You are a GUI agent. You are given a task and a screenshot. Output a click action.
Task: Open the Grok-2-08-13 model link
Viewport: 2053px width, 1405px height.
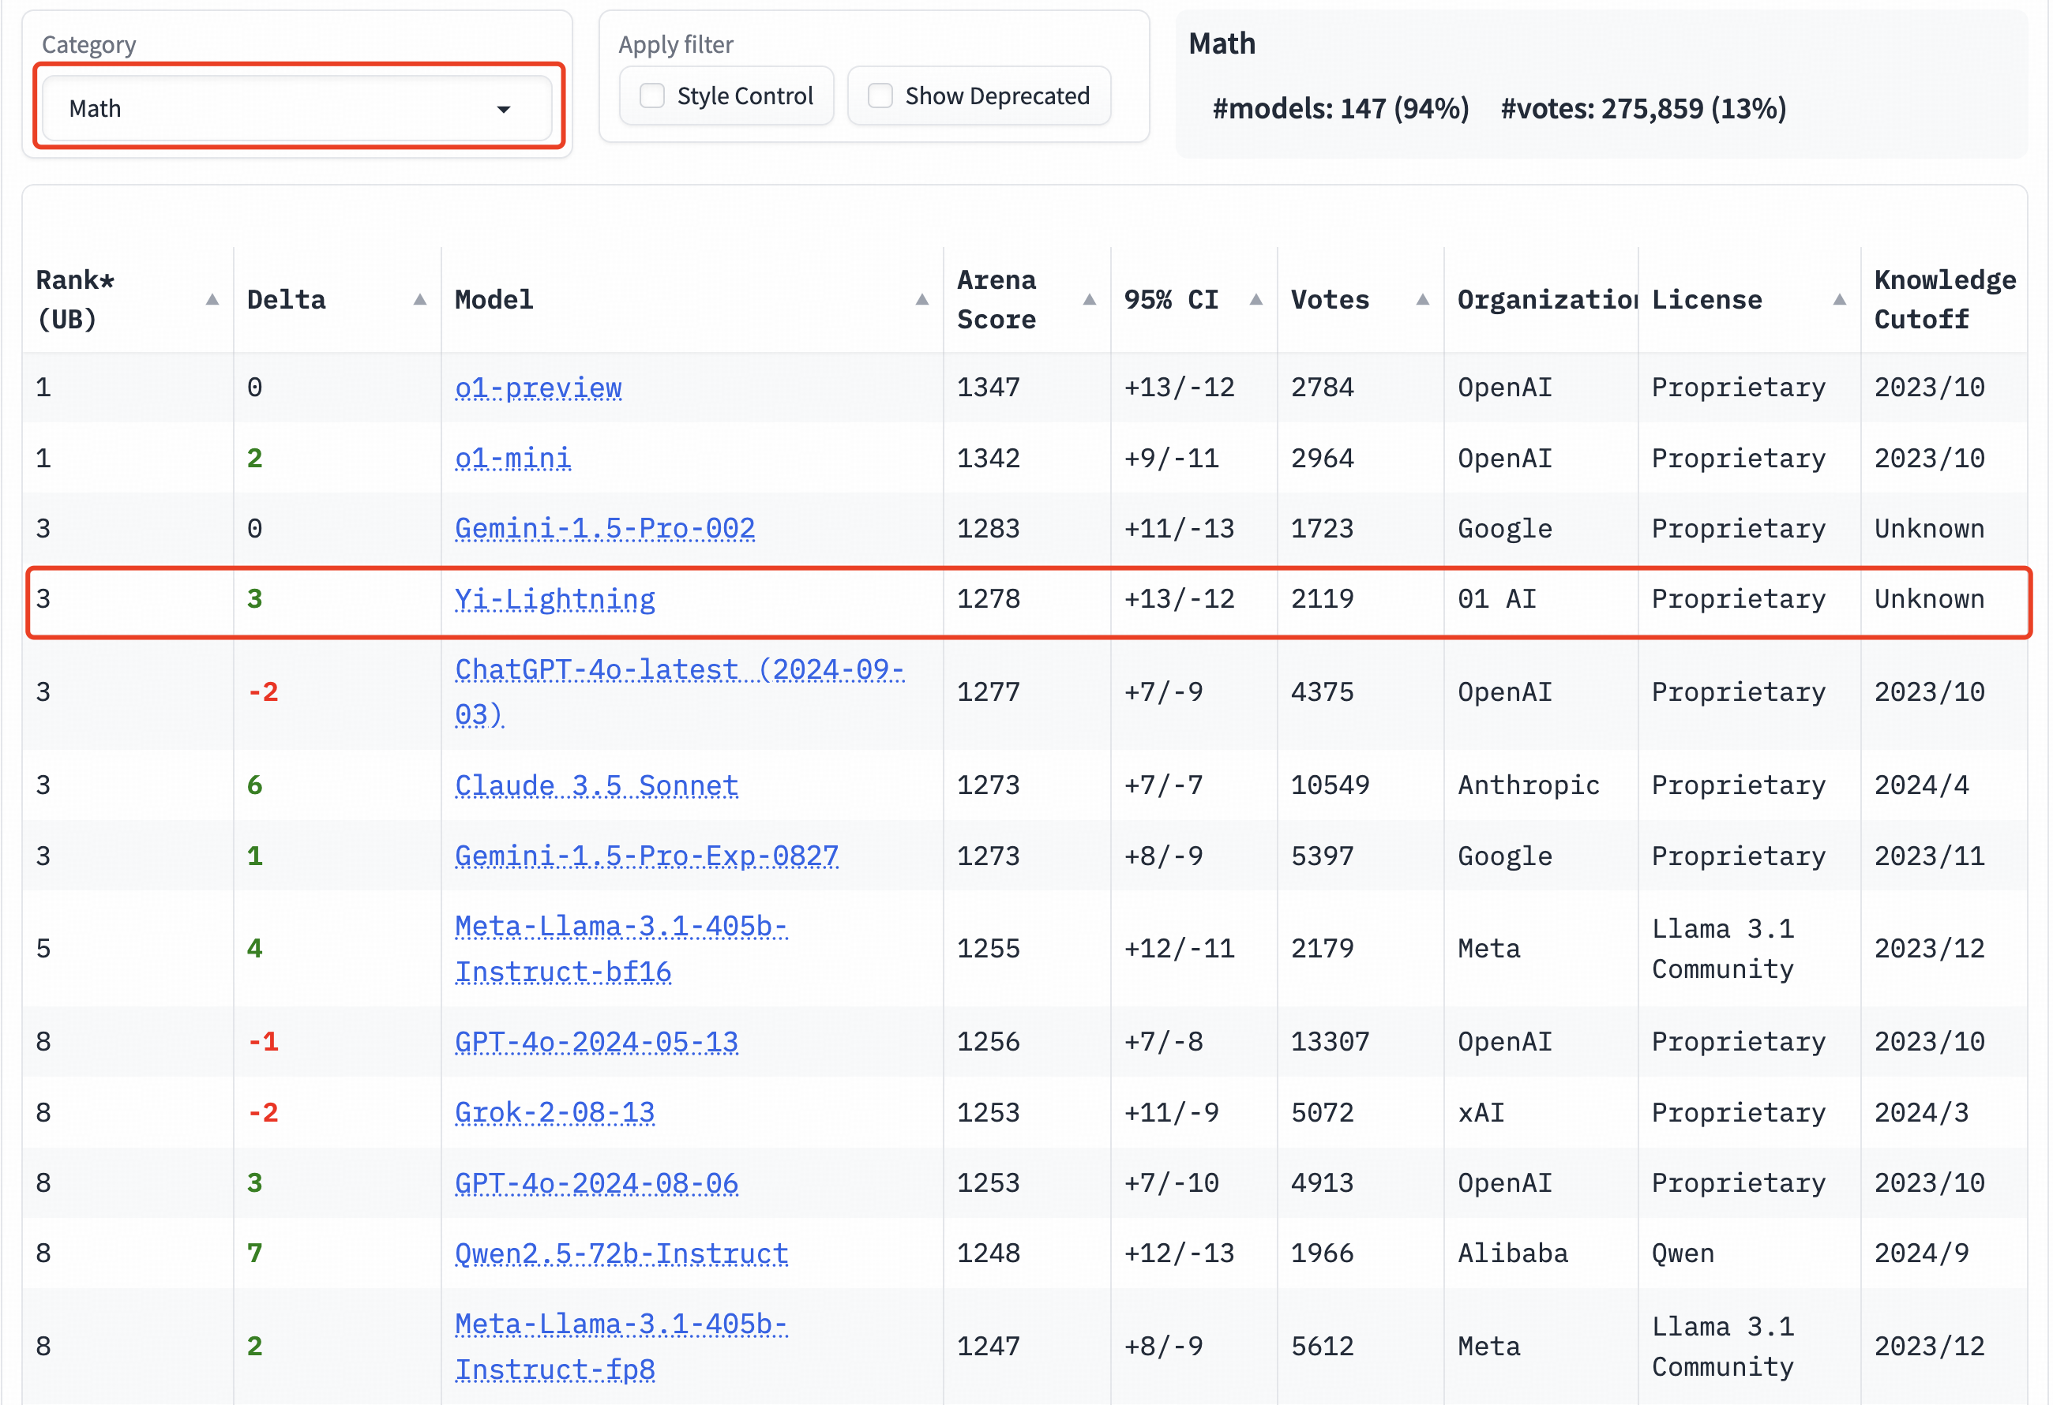tap(555, 1113)
